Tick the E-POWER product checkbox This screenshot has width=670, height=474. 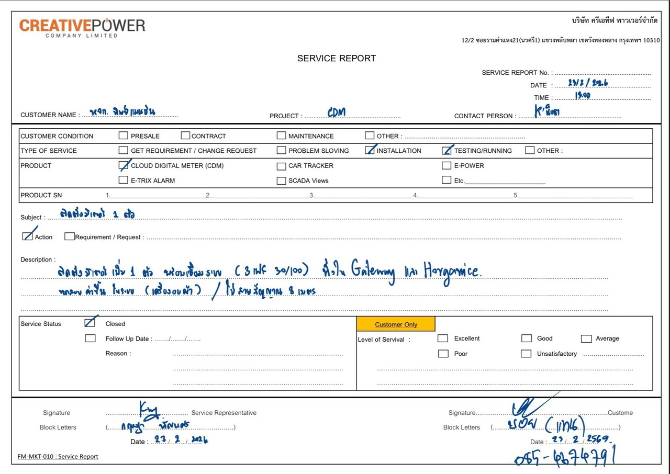[x=446, y=165]
